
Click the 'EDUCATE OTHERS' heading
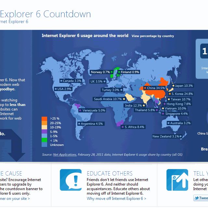click(x=110, y=173)
